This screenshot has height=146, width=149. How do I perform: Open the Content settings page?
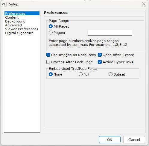pyautogui.click(x=12, y=17)
